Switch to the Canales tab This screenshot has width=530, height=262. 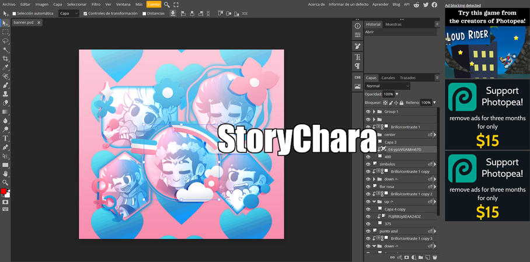tap(388, 78)
